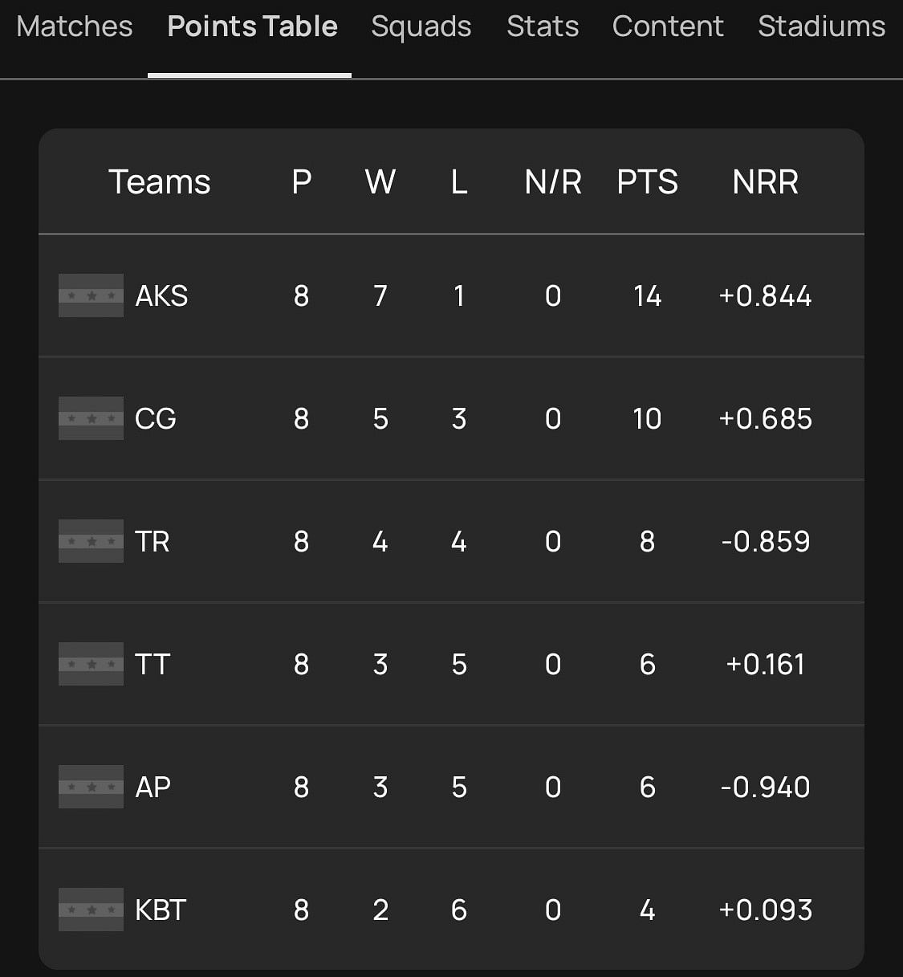
Task: Click the KBT team name
Action: click(161, 910)
